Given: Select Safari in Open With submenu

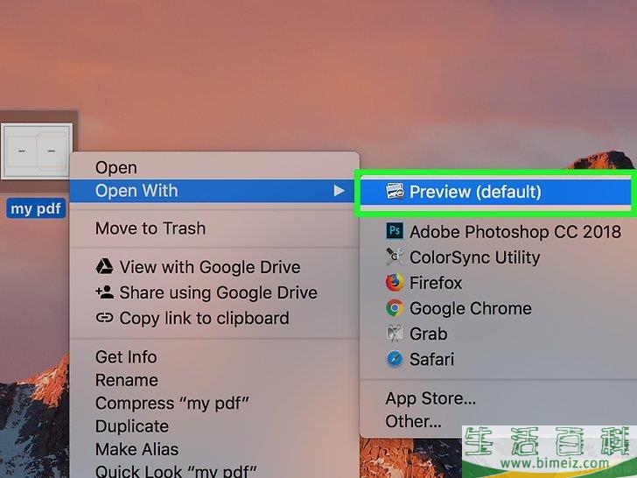Looking at the screenshot, I should (498, 359).
